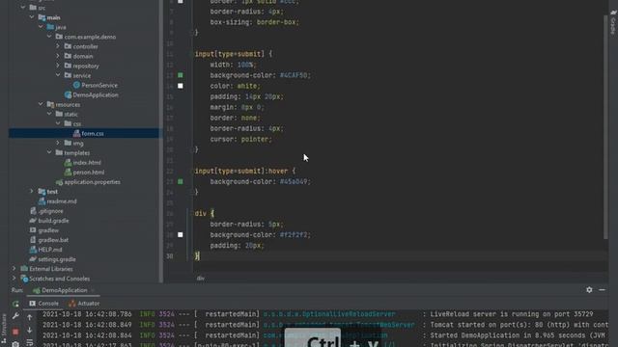Collapse the java folder
The height and width of the screenshot is (347, 618).
tap(41, 27)
